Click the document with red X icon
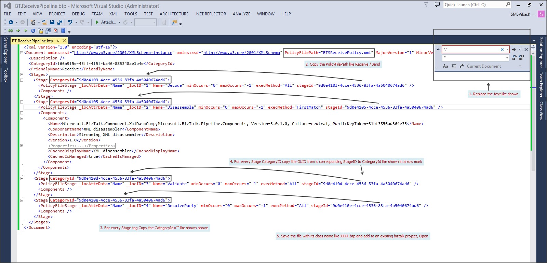547x263 pixels. coord(55,31)
